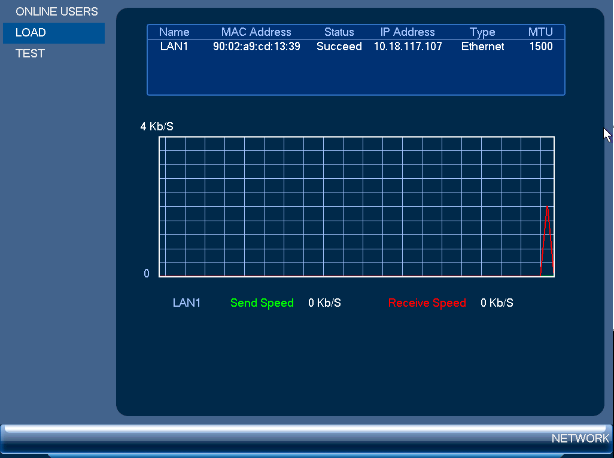The height and width of the screenshot is (458, 614).
Task: Open the TEST menu item
Action: (30, 54)
